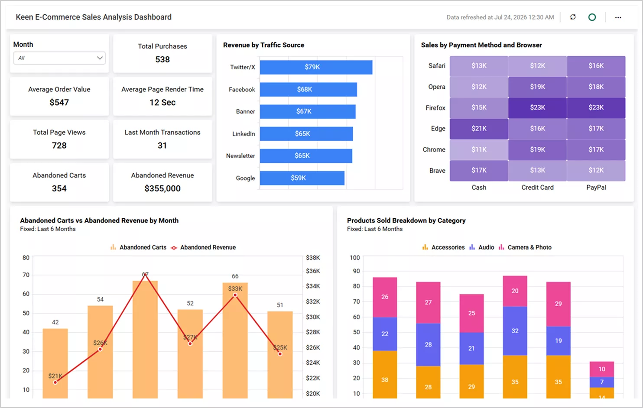643x408 pixels.
Task: Click the Total Page Views value 728
Action: pos(59,146)
